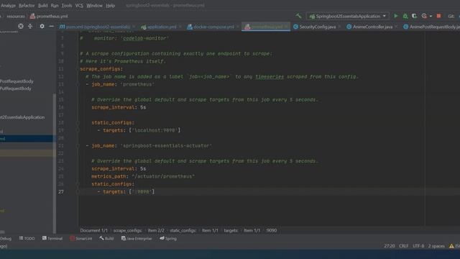This screenshot has width=460, height=259.
Task: Open the Springboot2EssentialsApplication run configuration dropdown
Action: coord(348,16)
